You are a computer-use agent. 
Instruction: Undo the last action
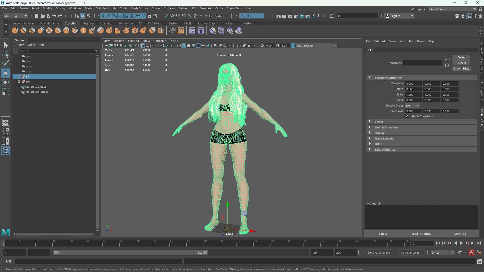pyautogui.click(x=54, y=16)
